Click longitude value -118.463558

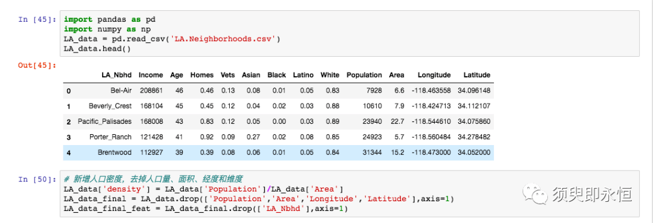(x=431, y=90)
